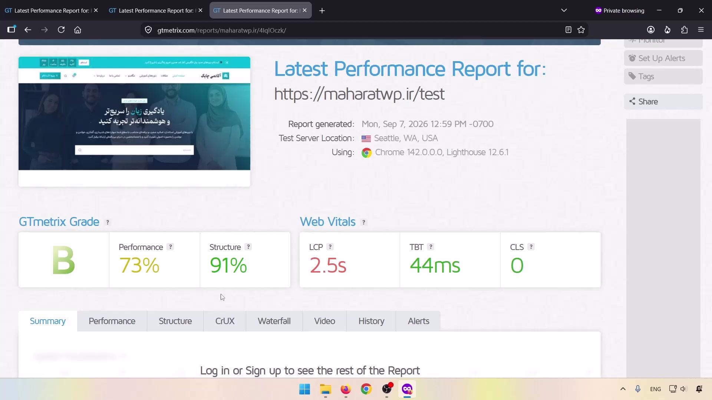Image resolution: width=712 pixels, height=400 pixels.
Task: Open the account profile icon
Action: click(651, 30)
